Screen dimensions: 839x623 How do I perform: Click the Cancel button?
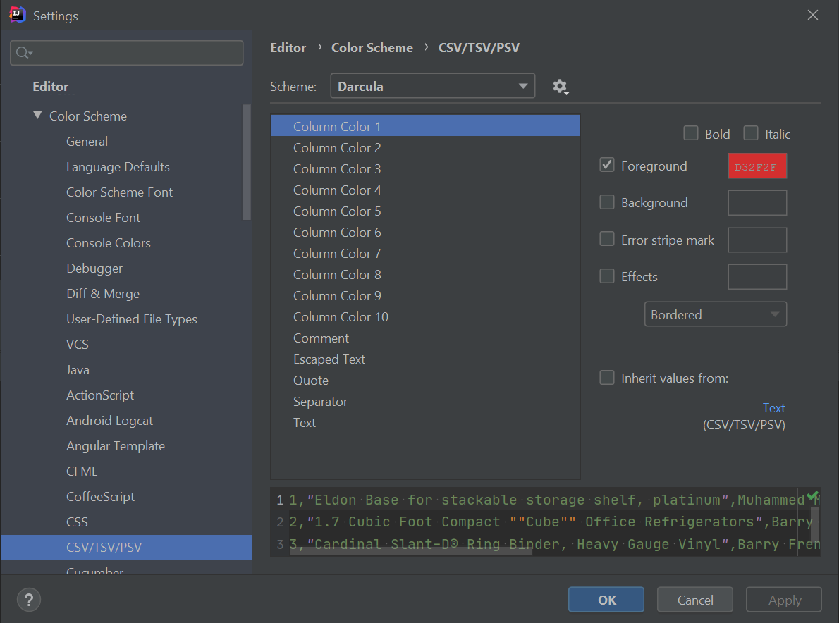point(695,600)
